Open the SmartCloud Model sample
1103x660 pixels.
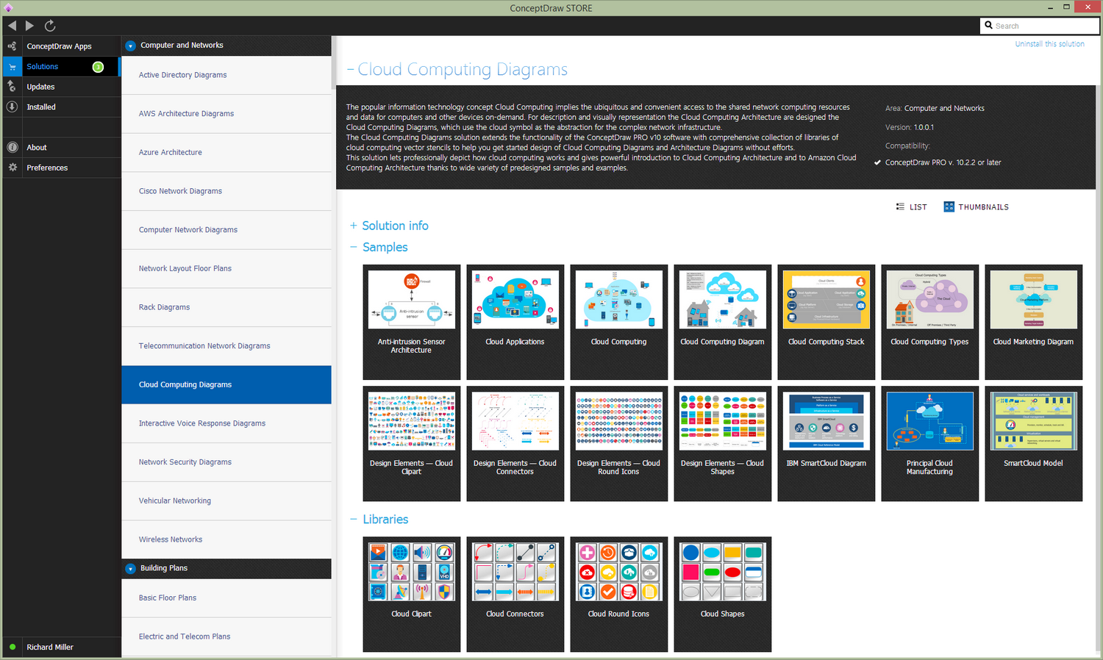(1034, 444)
